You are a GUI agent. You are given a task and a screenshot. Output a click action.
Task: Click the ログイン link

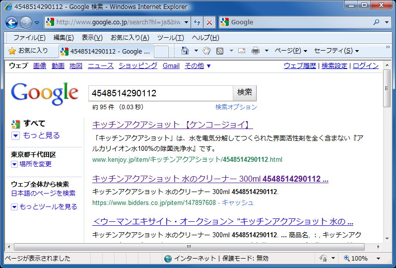pos(366,66)
